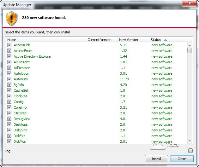The image size is (199, 167).
Task: Close the Update Manager window with X
Action: [190, 3]
